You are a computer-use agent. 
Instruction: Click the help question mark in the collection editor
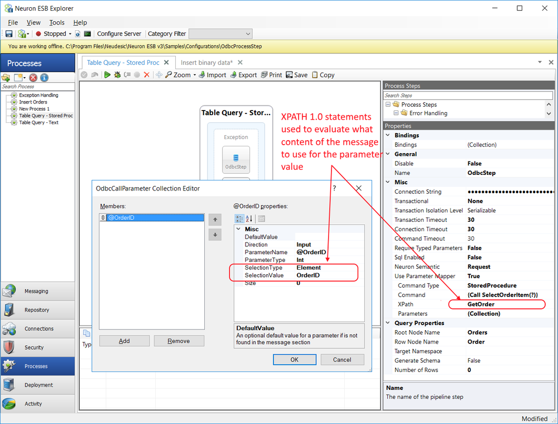(x=334, y=188)
